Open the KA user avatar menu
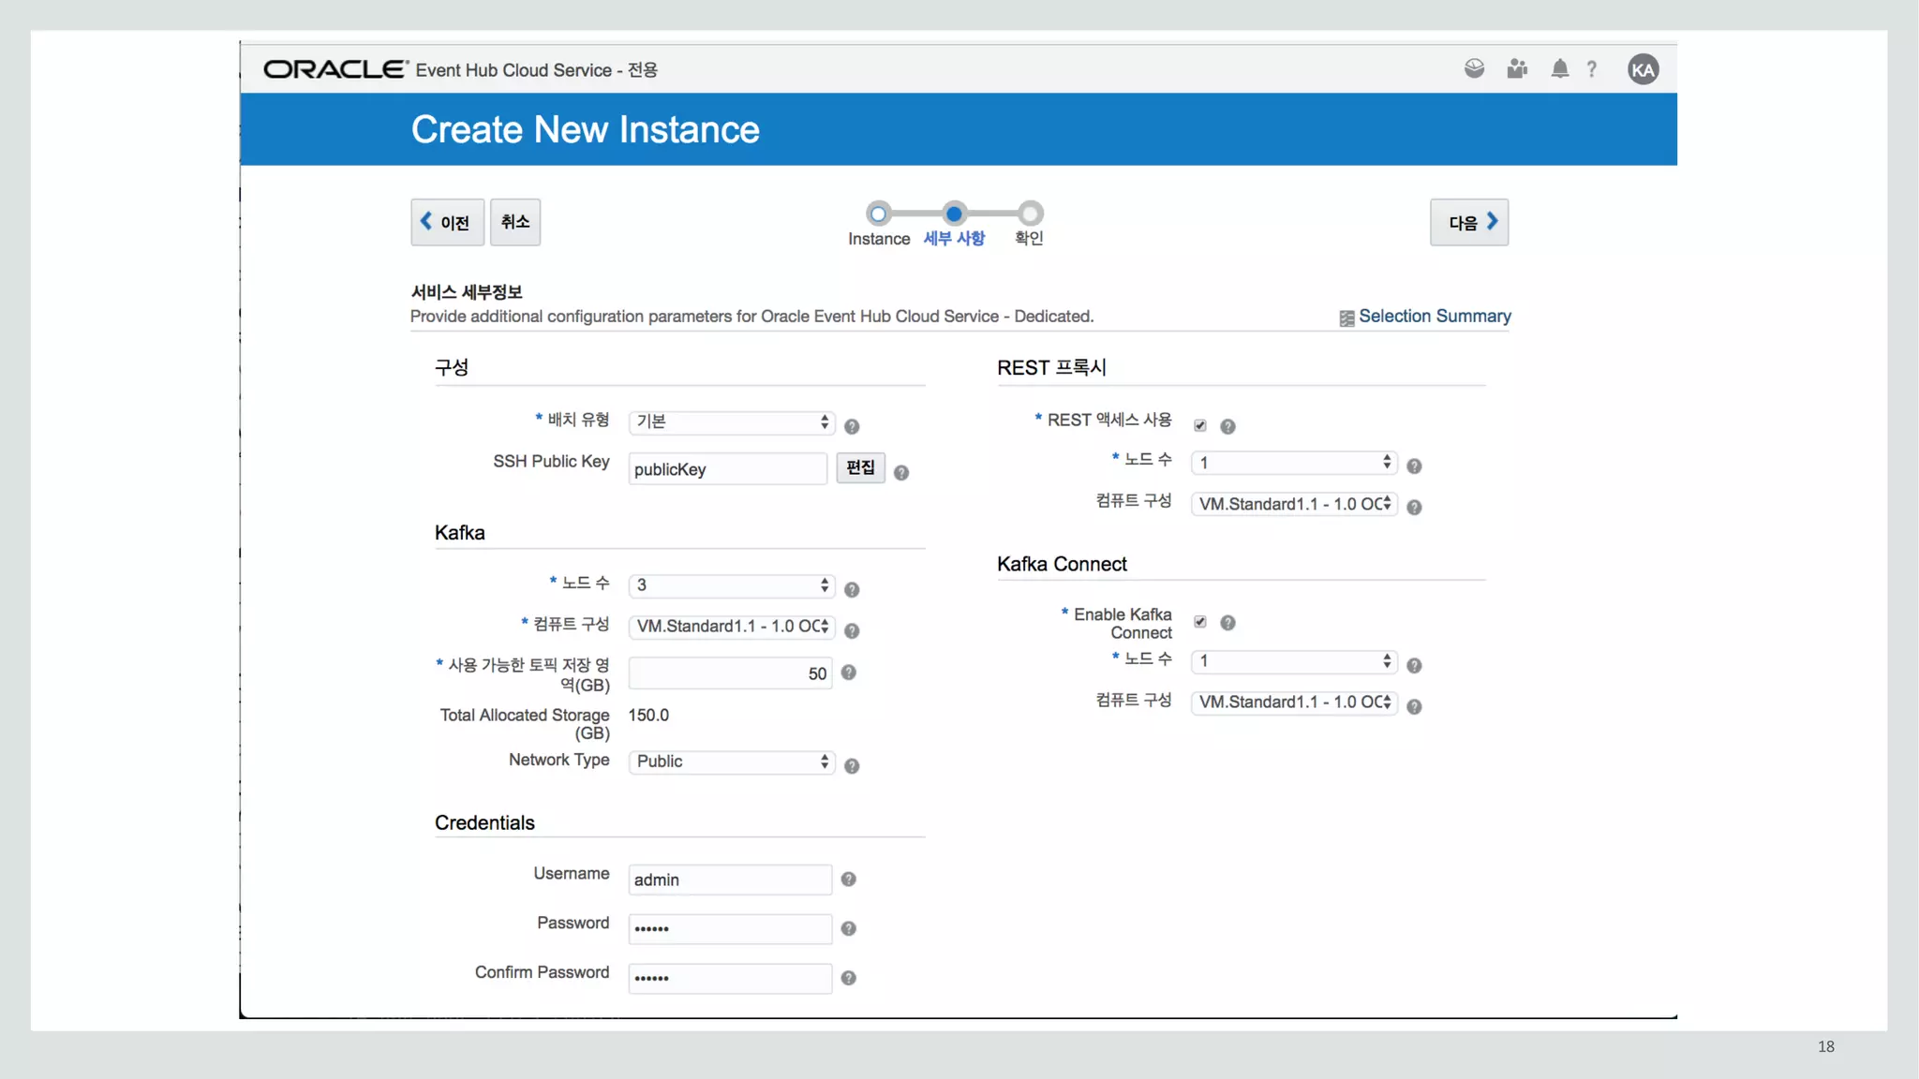The image size is (1919, 1079). tap(1643, 69)
